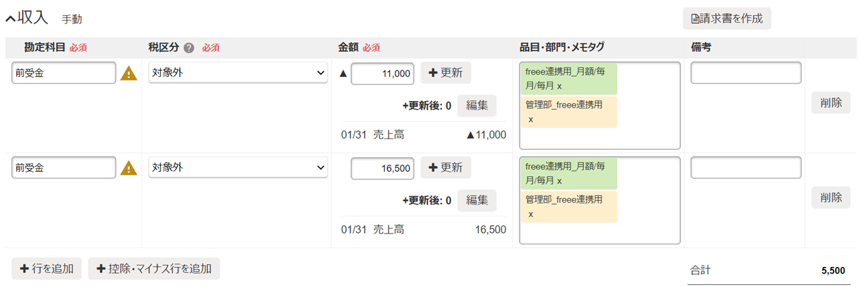Collapse the 収入 section chevron
Image resolution: width=858 pixels, height=287 pixels.
[x=10, y=19]
